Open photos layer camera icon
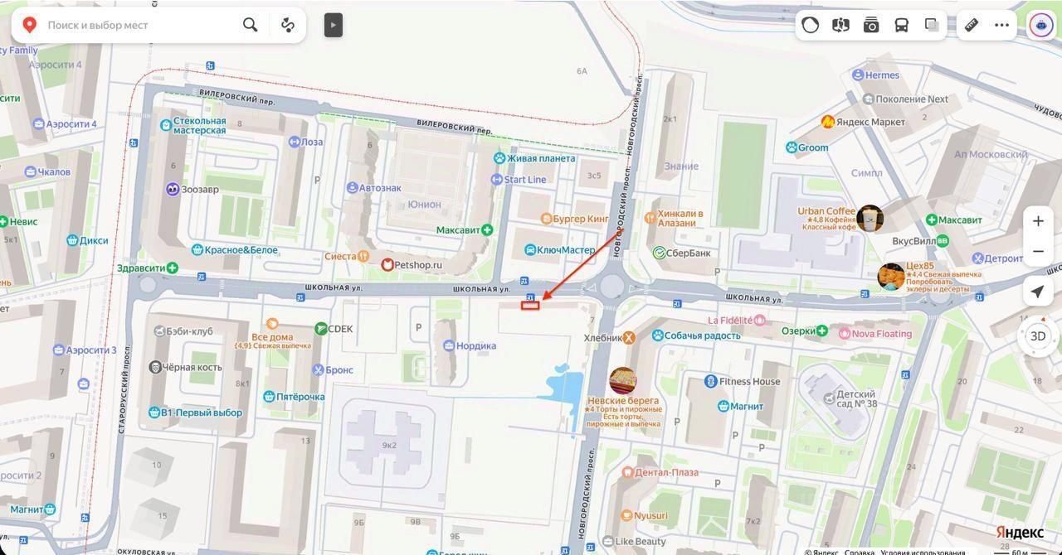This screenshot has width=1062, height=555. click(x=871, y=25)
